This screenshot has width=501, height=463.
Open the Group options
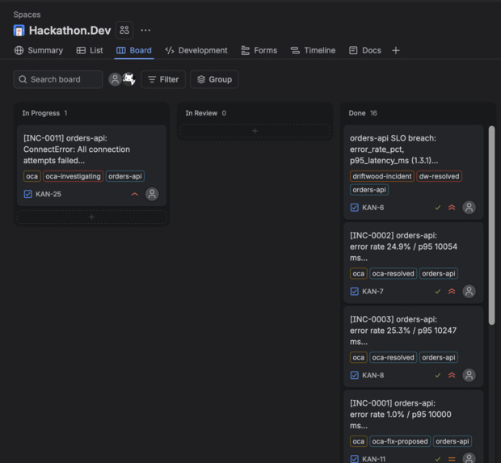pos(214,79)
